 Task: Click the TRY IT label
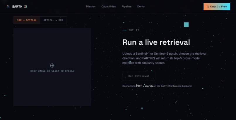tap(134, 30)
